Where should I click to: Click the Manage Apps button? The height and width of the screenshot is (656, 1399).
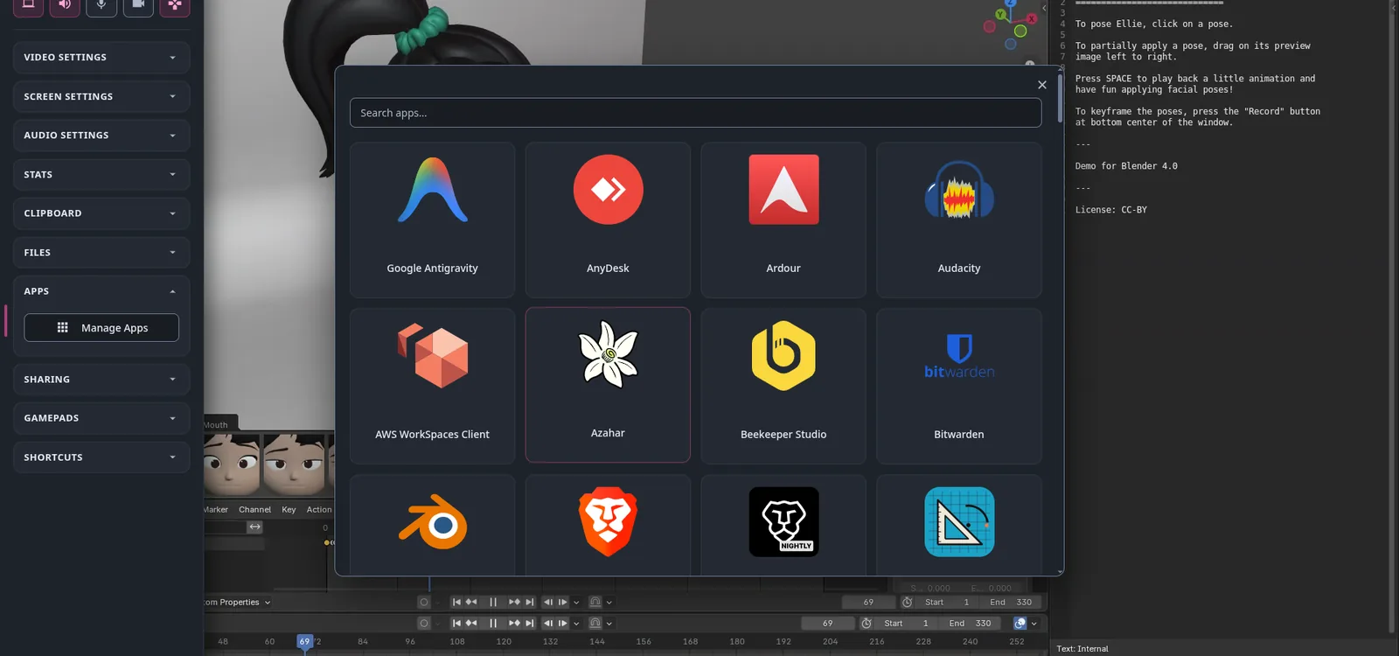coord(101,328)
